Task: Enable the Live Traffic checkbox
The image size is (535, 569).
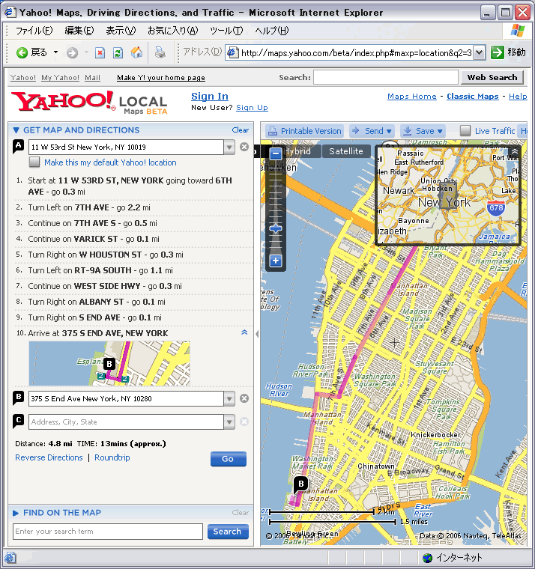Action: pyautogui.click(x=465, y=130)
